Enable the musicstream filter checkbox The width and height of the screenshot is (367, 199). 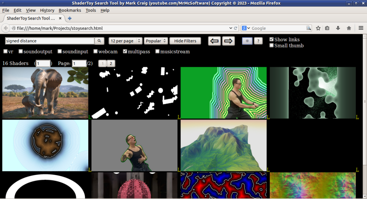157,52
